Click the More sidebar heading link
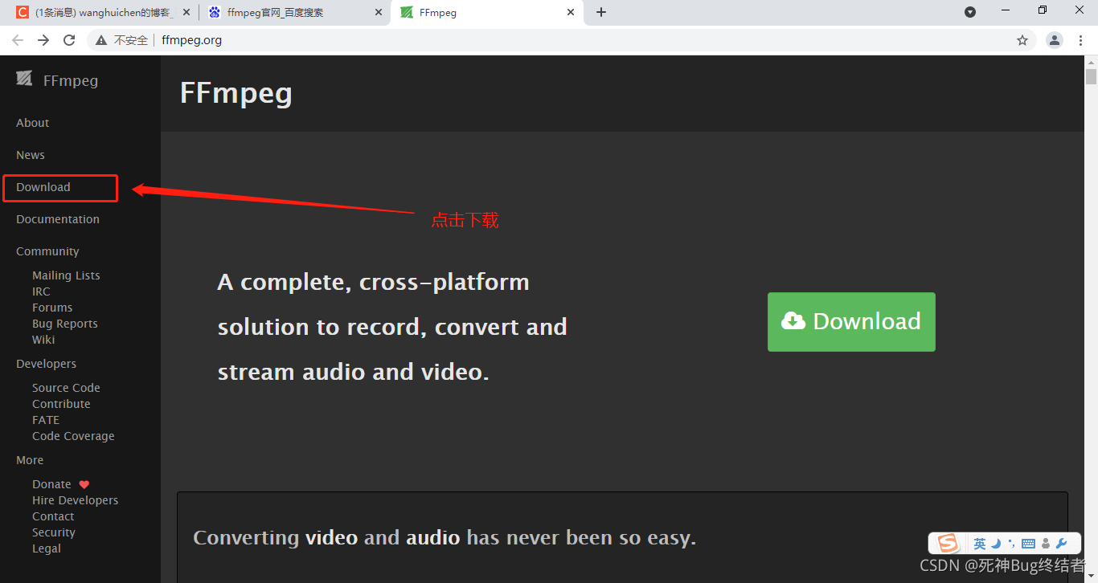Screen dimensions: 1098x583 coord(30,460)
